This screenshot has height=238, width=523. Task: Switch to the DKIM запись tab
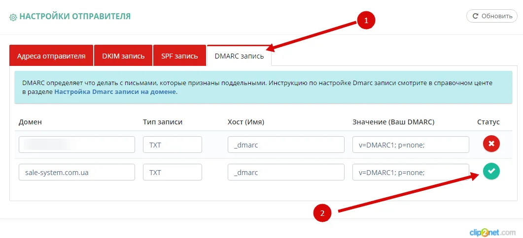coord(123,56)
